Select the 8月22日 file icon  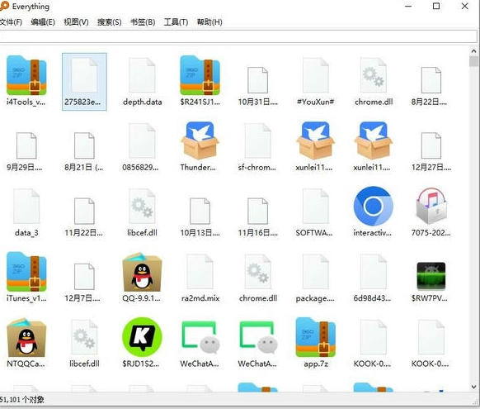coord(431,80)
